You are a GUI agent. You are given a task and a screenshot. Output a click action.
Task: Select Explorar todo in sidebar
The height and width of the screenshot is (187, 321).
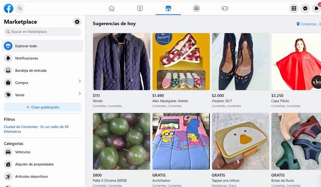tap(43, 46)
